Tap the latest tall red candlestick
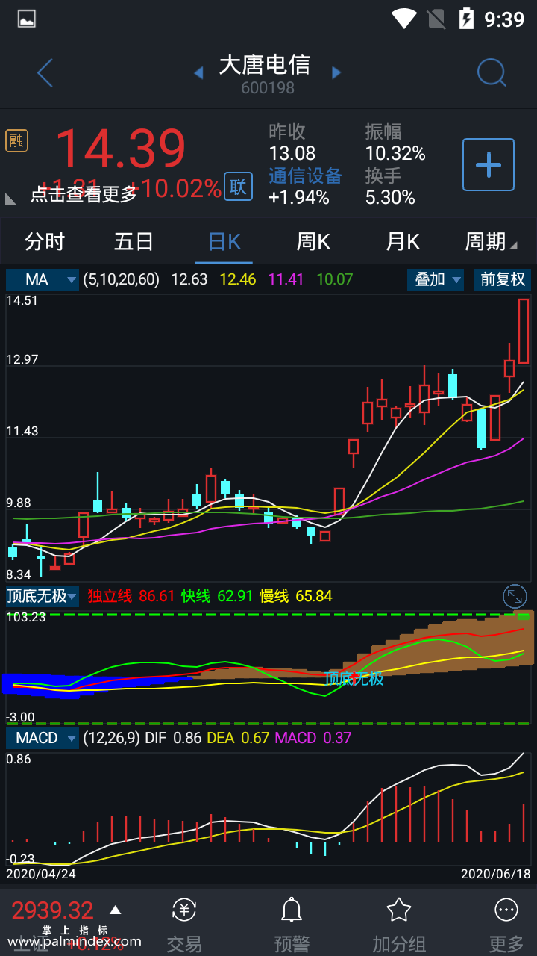Viewport: 537px width, 956px height. point(524,331)
